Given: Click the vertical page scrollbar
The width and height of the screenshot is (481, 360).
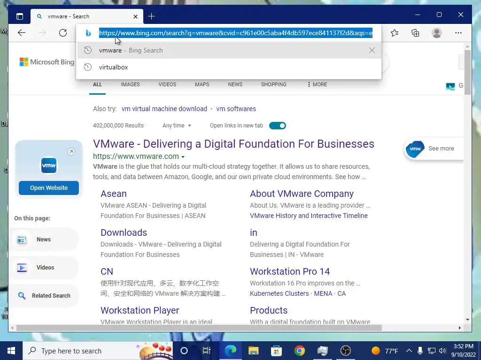Looking at the screenshot, I should pos(467,73).
